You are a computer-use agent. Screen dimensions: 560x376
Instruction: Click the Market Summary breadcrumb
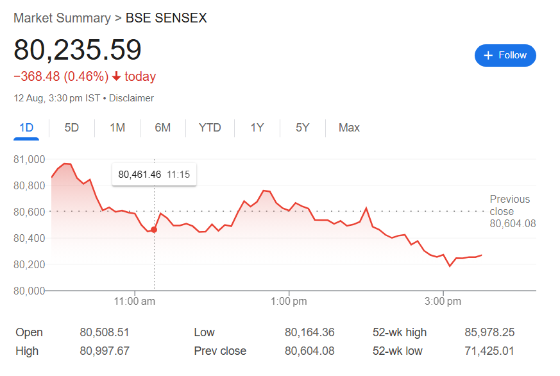coord(62,18)
